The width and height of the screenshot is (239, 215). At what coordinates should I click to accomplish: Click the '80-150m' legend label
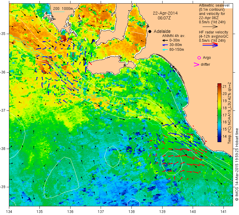[177, 50]
